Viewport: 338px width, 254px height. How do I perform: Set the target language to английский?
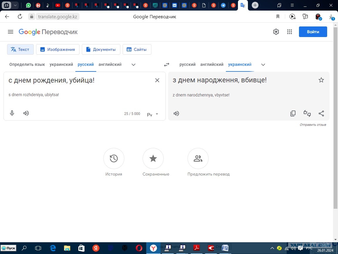[x=212, y=64]
